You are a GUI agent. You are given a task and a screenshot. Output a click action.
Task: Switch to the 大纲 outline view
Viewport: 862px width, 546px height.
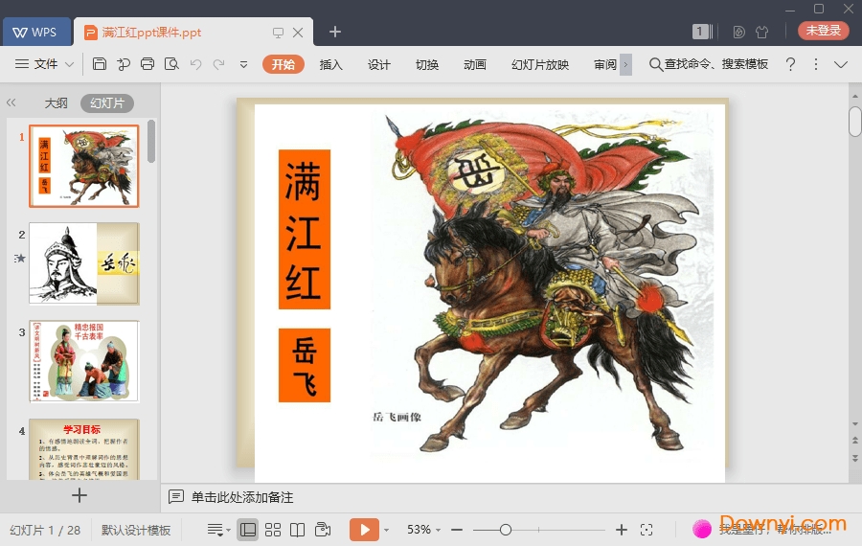click(57, 102)
